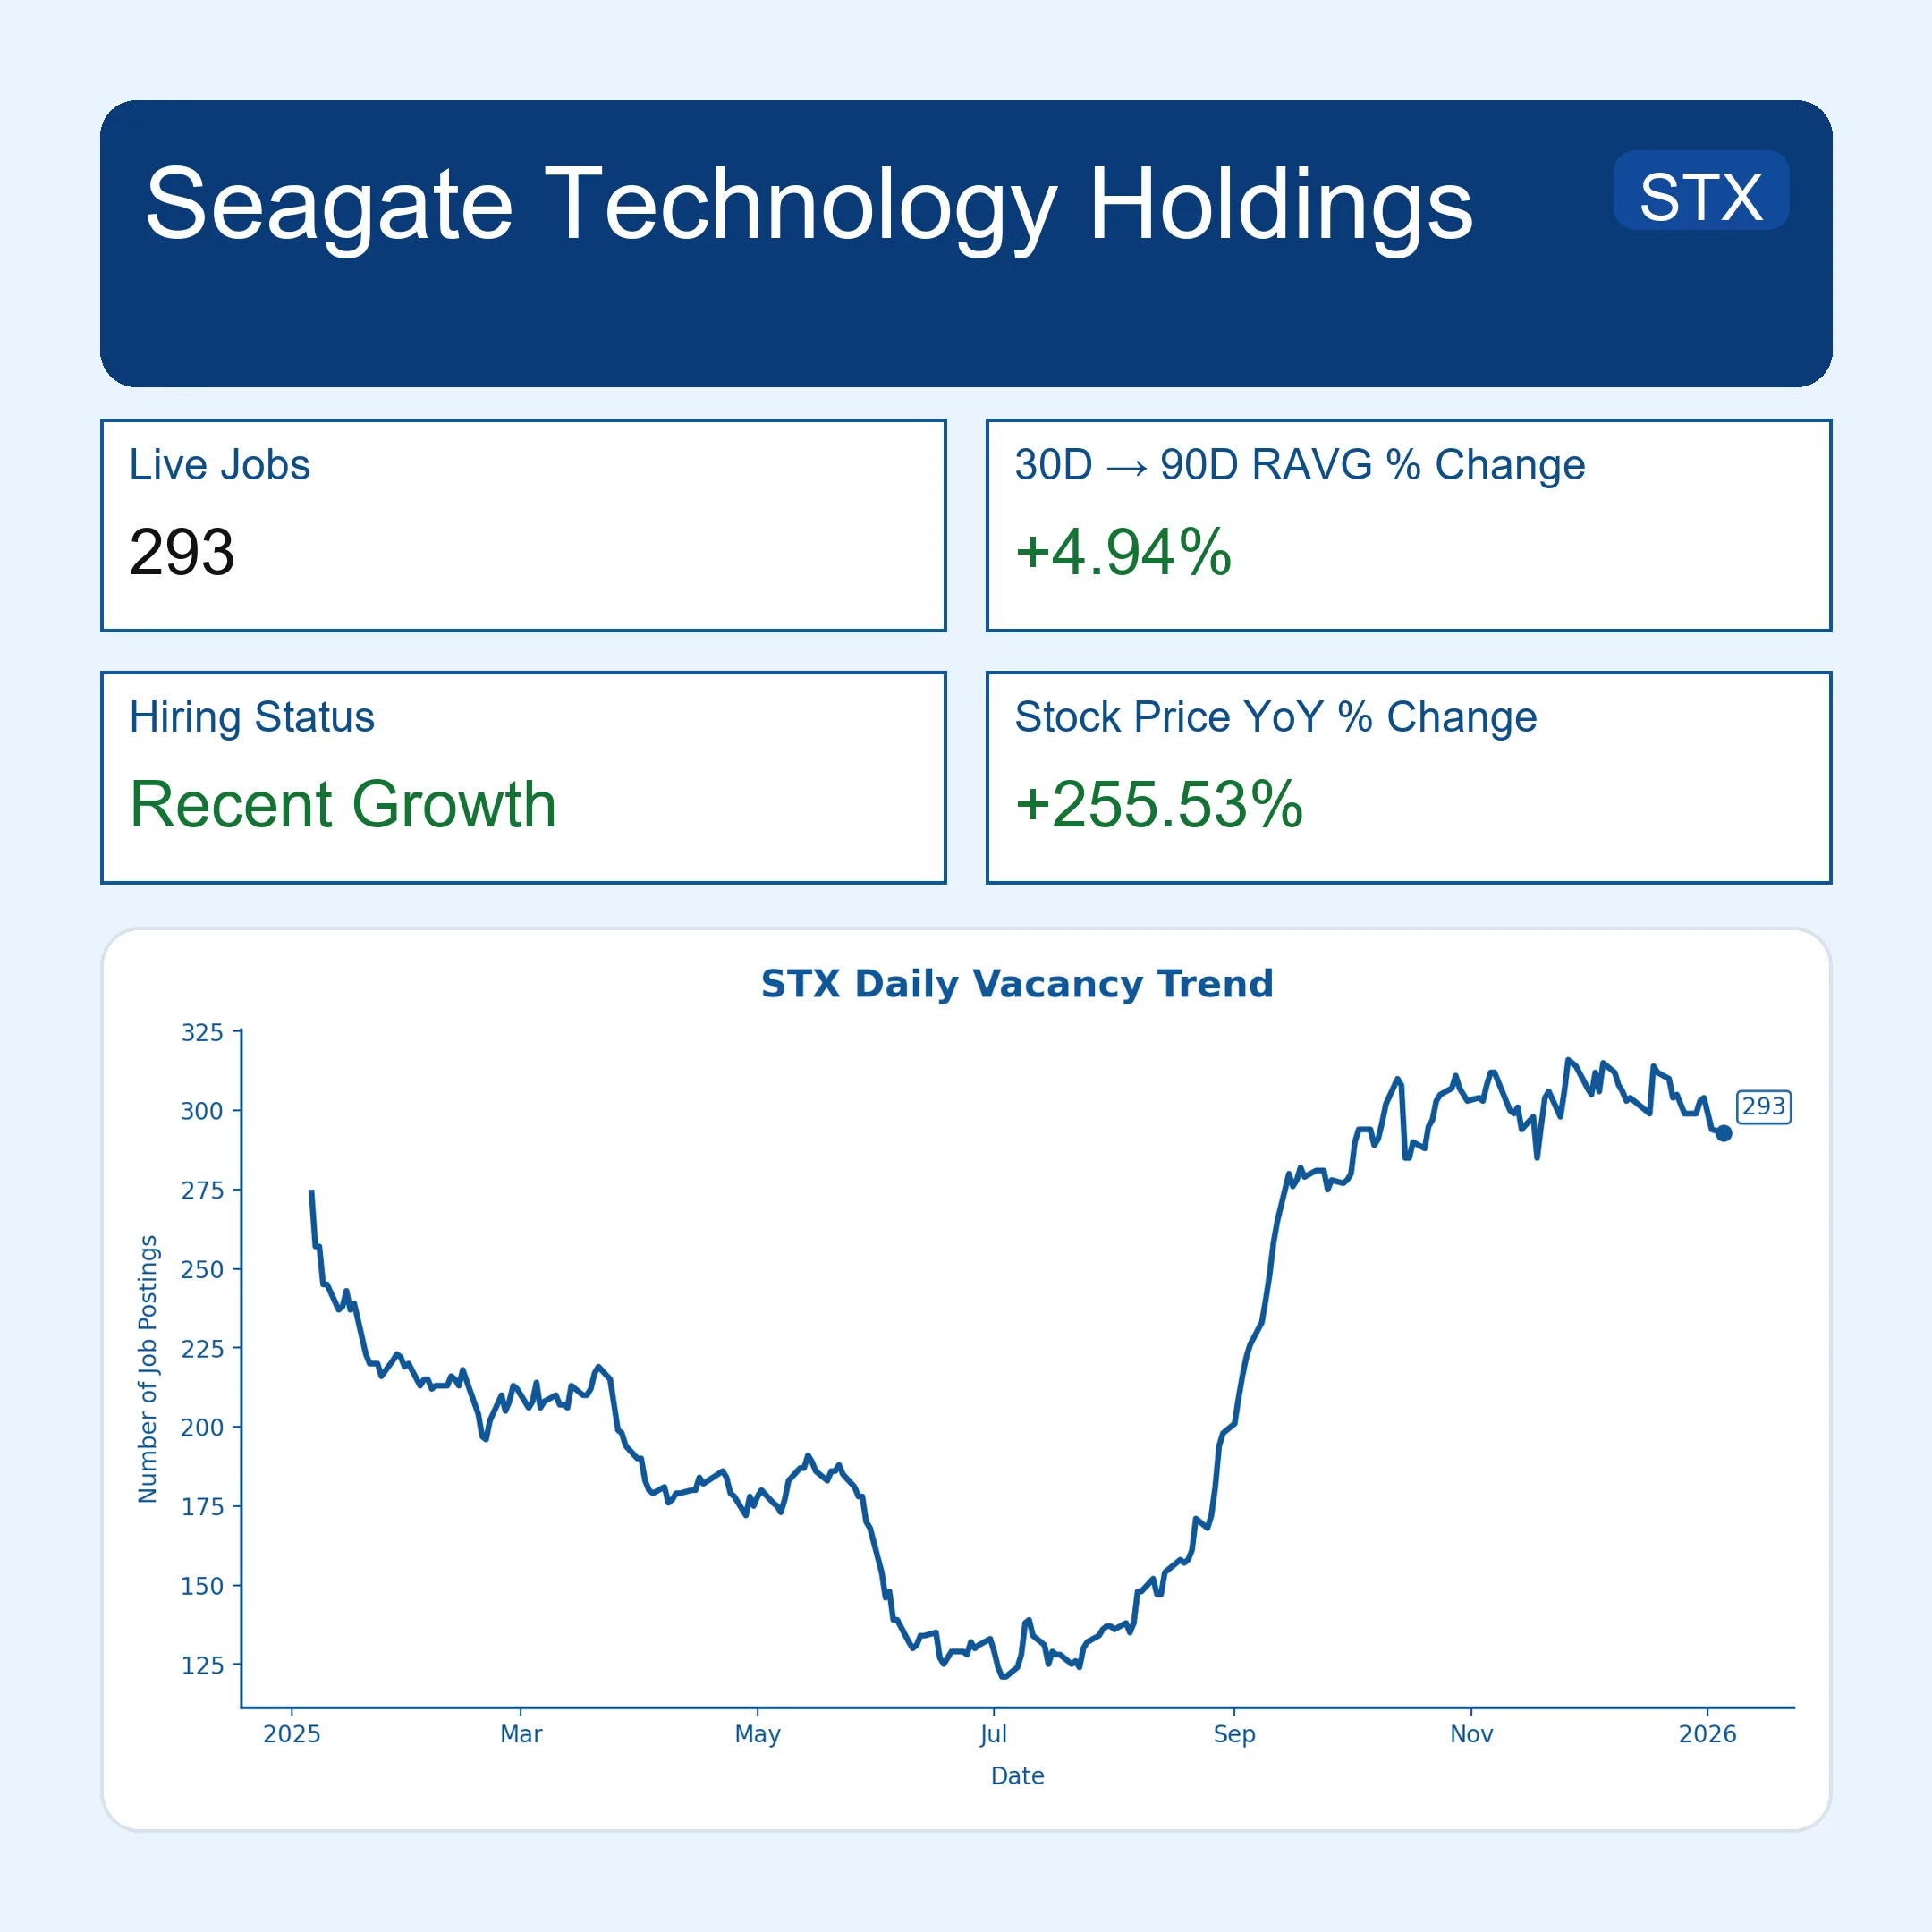Click the Seagate Technology Holdings title
The image size is (1932, 1932).
click(x=808, y=204)
